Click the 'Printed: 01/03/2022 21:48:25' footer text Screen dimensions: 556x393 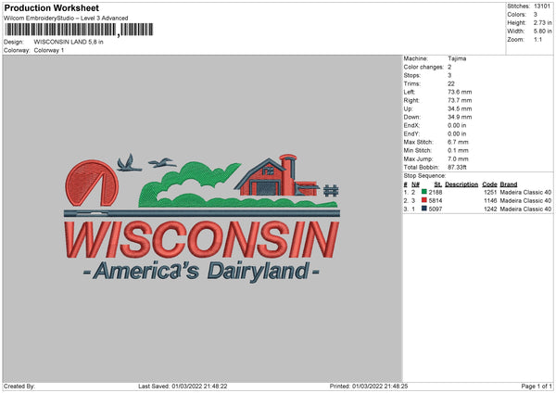tap(369, 386)
